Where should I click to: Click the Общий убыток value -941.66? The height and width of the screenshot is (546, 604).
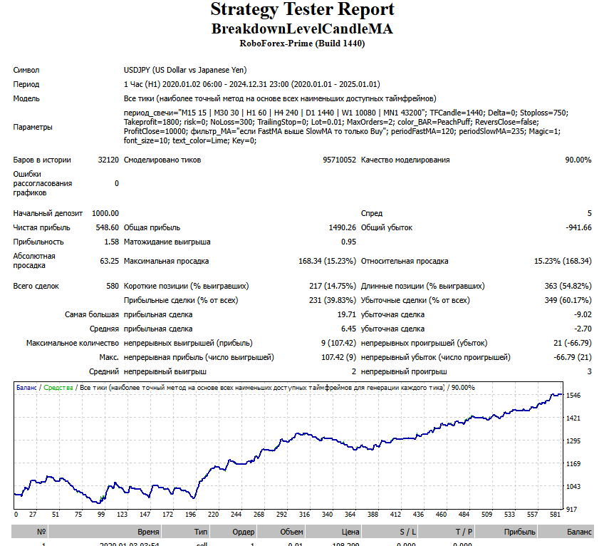point(576,227)
